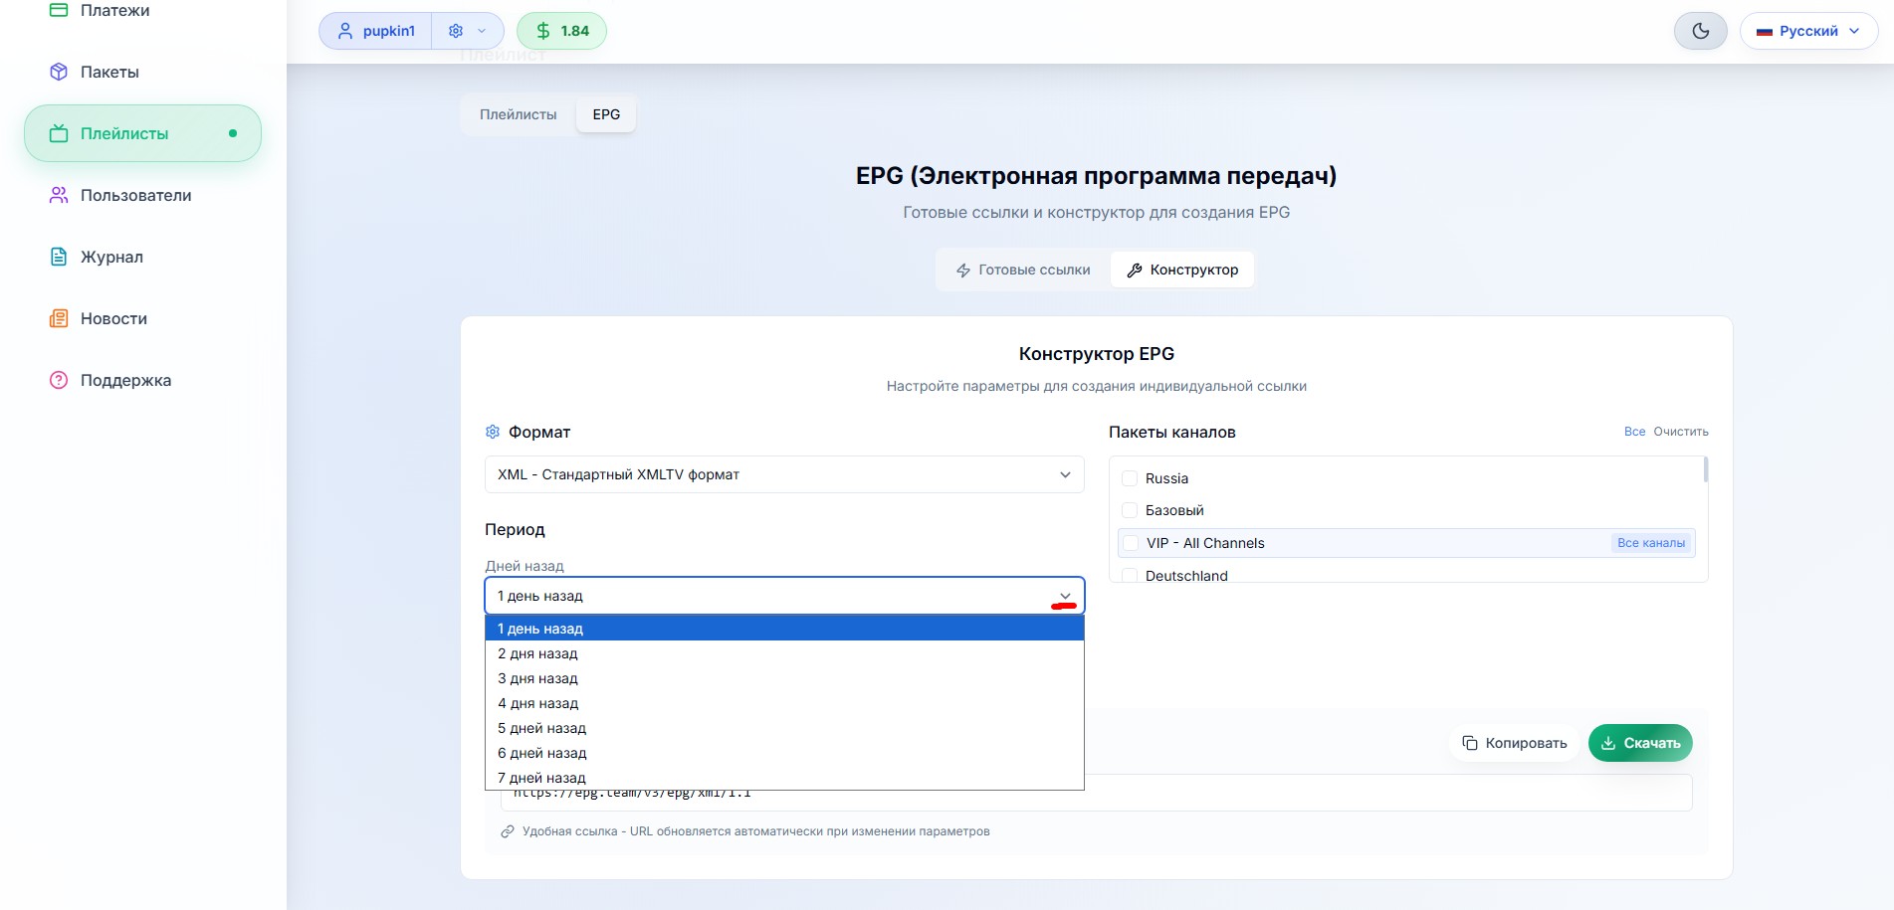Switch to the Готовые ссылки view
This screenshot has height=910, width=1894.
click(1023, 269)
